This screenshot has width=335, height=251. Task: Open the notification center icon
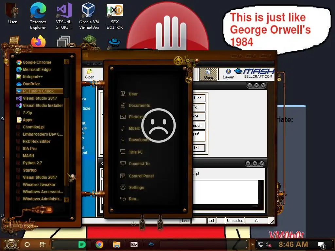(321, 245)
